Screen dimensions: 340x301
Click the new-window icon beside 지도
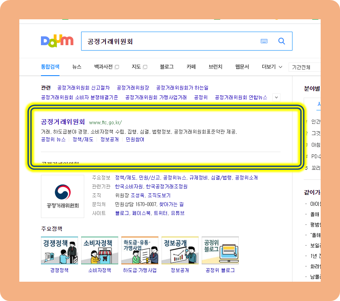145,67
